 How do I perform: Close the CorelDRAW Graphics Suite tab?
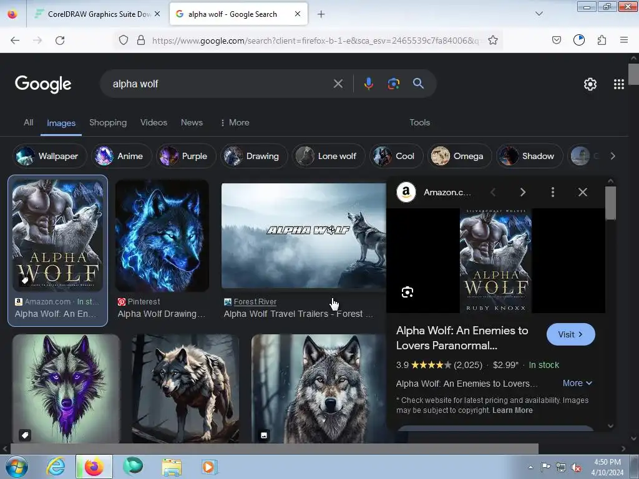[157, 14]
